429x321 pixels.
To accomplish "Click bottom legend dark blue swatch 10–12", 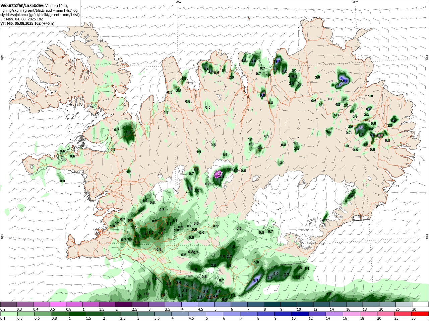I will pyautogui.click(x=300, y=314).
